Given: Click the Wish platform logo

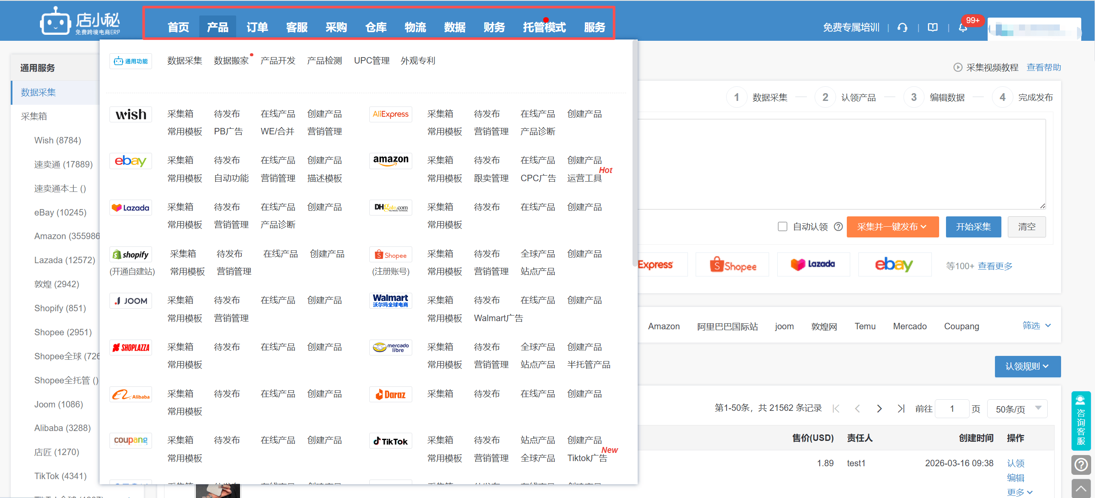Looking at the screenshot, I should [x=131, y=114].
